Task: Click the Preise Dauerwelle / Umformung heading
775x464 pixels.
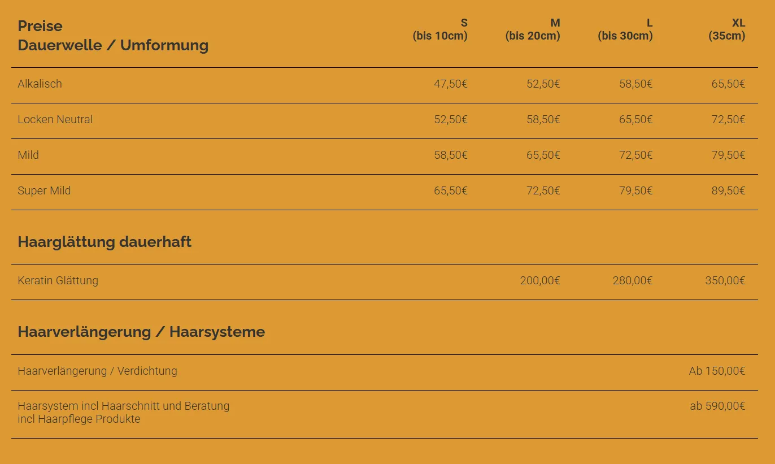Action: click(113, 36)
